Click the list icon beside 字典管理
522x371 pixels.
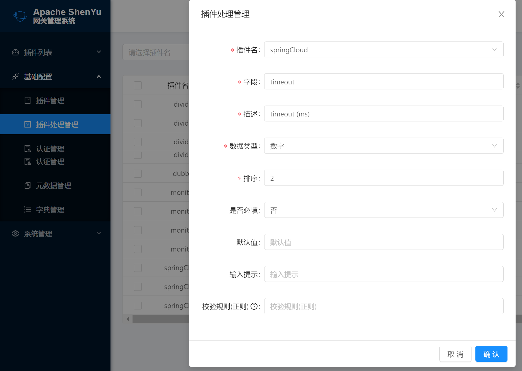click(x=28, y=210)
